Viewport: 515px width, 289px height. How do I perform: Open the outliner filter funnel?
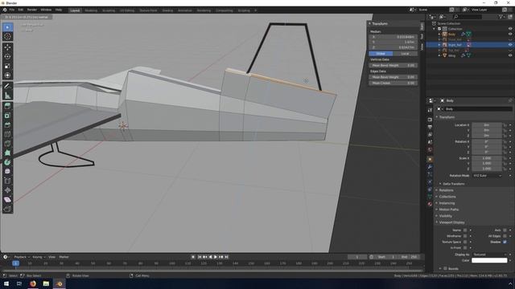(501, 17)
